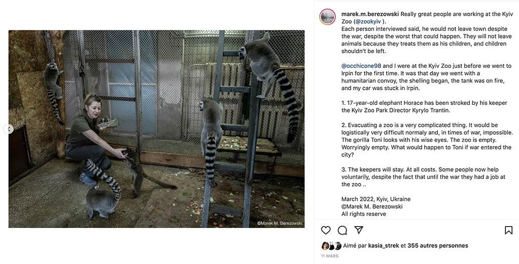The height and width of the screenshot is (264, 519).
Task: View the 355 autres personnes likes list
Action: pos(437,246)
